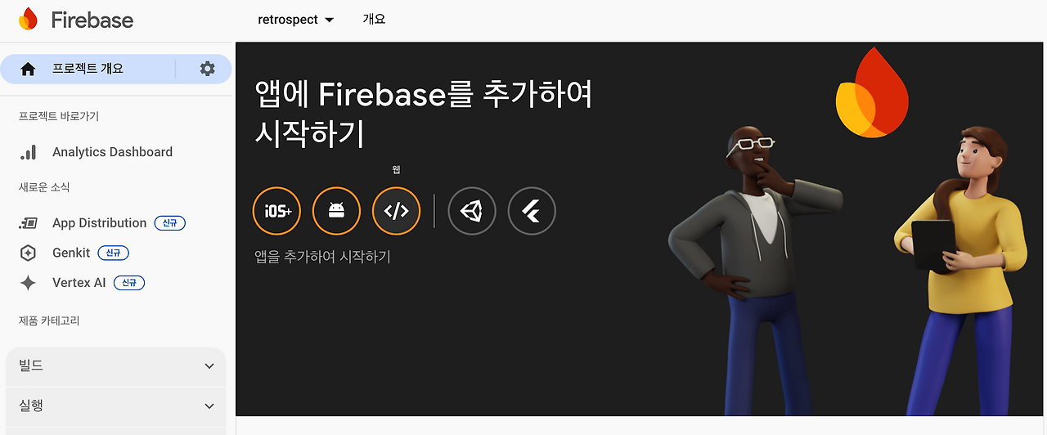The width and height of the screenshot is (1047, 435).
Task: Open the retrospect project dropdown
Action: (x=296, y=20)
